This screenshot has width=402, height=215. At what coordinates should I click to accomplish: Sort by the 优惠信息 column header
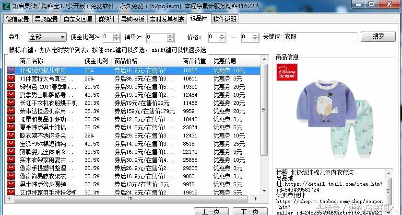click(235, 61)
